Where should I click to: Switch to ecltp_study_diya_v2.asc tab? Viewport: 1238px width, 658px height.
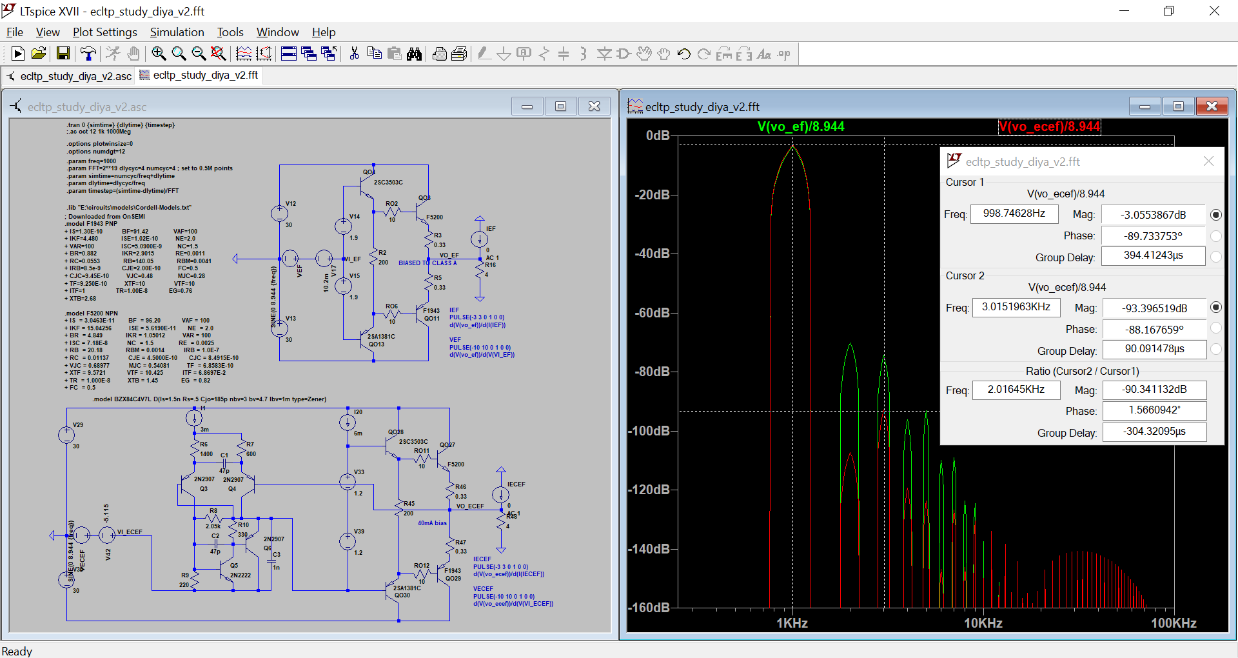pyautogui.click(x=69, y=76)
